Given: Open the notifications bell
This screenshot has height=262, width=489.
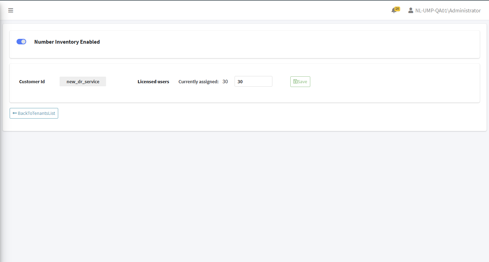Looking at the screenshot, I should 394,11.
